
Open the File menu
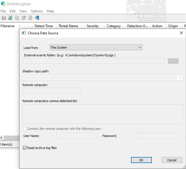coord(3,11)
